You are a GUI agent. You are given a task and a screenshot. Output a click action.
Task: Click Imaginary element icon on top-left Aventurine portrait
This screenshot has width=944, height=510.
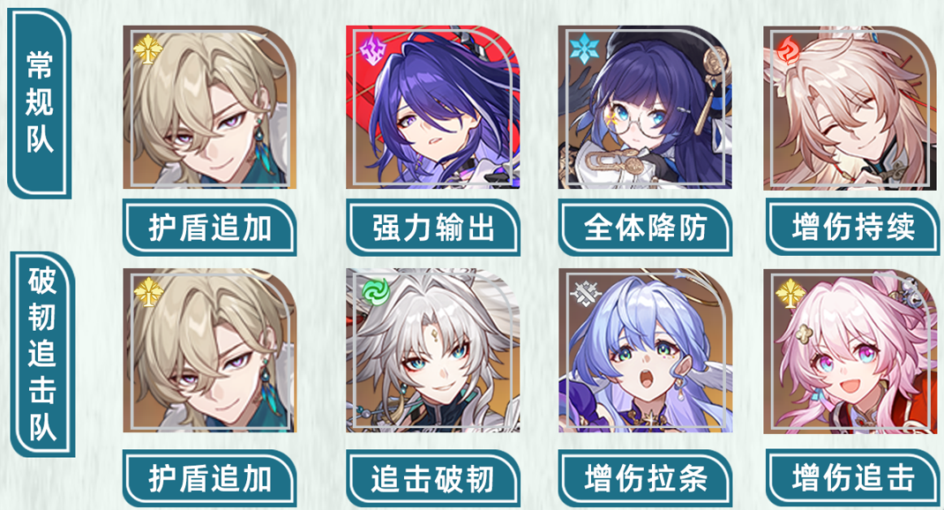click(x=148, y=50)
